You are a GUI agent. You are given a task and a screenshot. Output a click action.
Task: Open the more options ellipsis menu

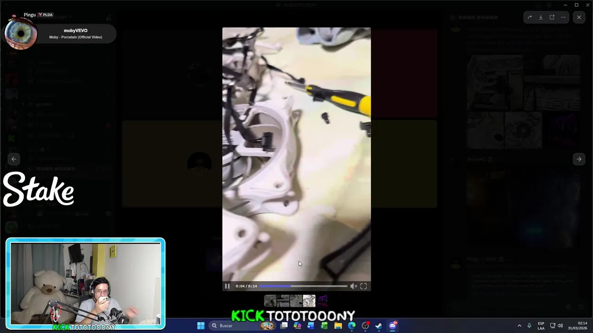563,17
